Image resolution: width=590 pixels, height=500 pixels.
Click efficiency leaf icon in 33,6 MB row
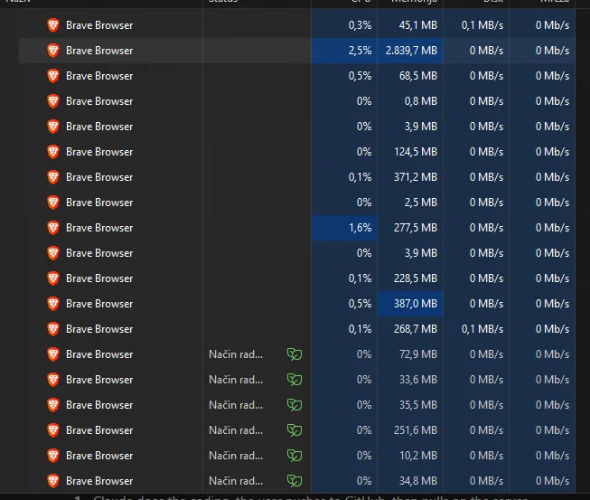[295, 380]
